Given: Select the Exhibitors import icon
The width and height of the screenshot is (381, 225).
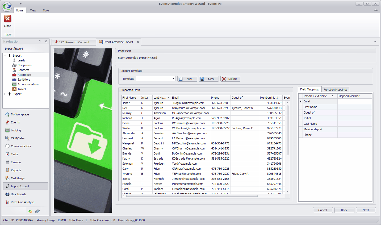Looking at the screenshot, I should pyautogui.click(x=14, y=80).
